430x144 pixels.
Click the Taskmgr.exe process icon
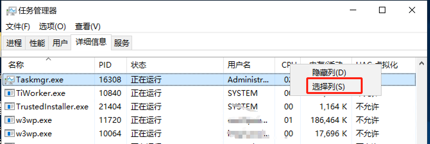[x=10, y=80]
